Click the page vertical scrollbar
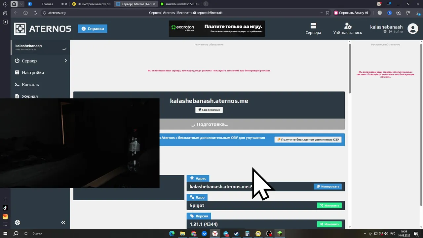The width and height of the screenshot is (423, 238). (x=350, y=68)
